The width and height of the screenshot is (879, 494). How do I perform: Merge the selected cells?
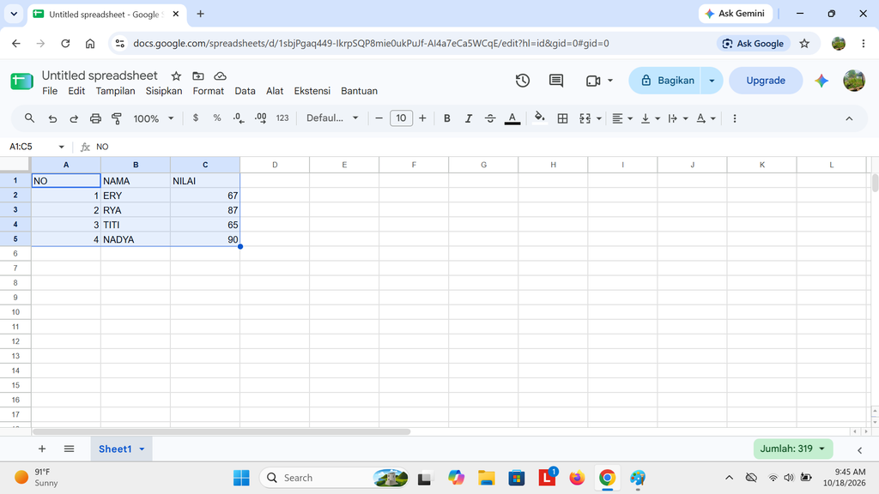coord(585,118)
